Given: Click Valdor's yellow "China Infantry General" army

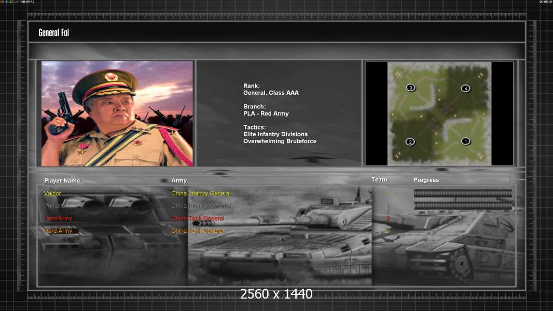Looking at the screenshot, I should (x=201, y=193).
